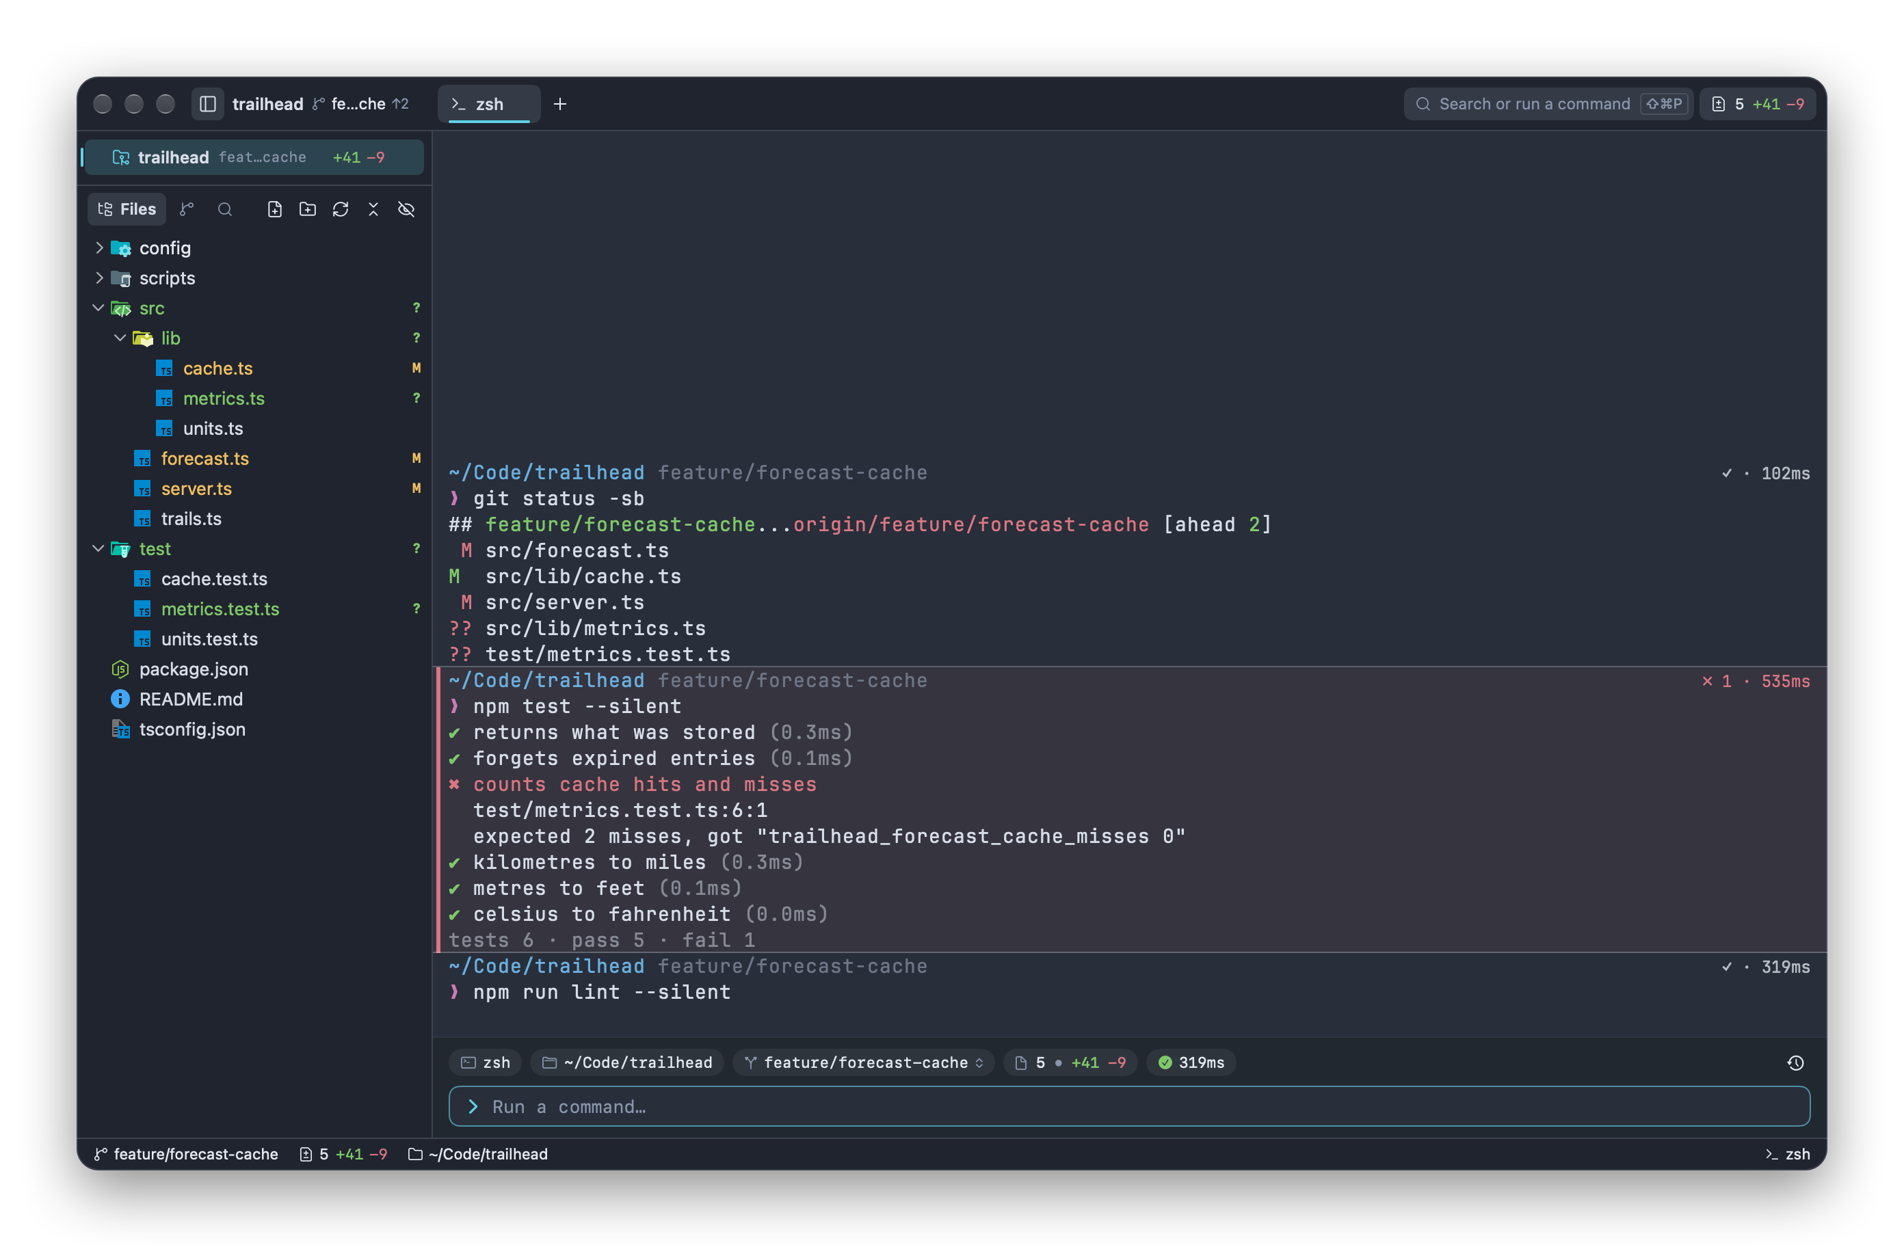This screenshot has width=1904, height=1247.
Task: Click the tsconfig.json file icon
Action: tap(120, 729)
